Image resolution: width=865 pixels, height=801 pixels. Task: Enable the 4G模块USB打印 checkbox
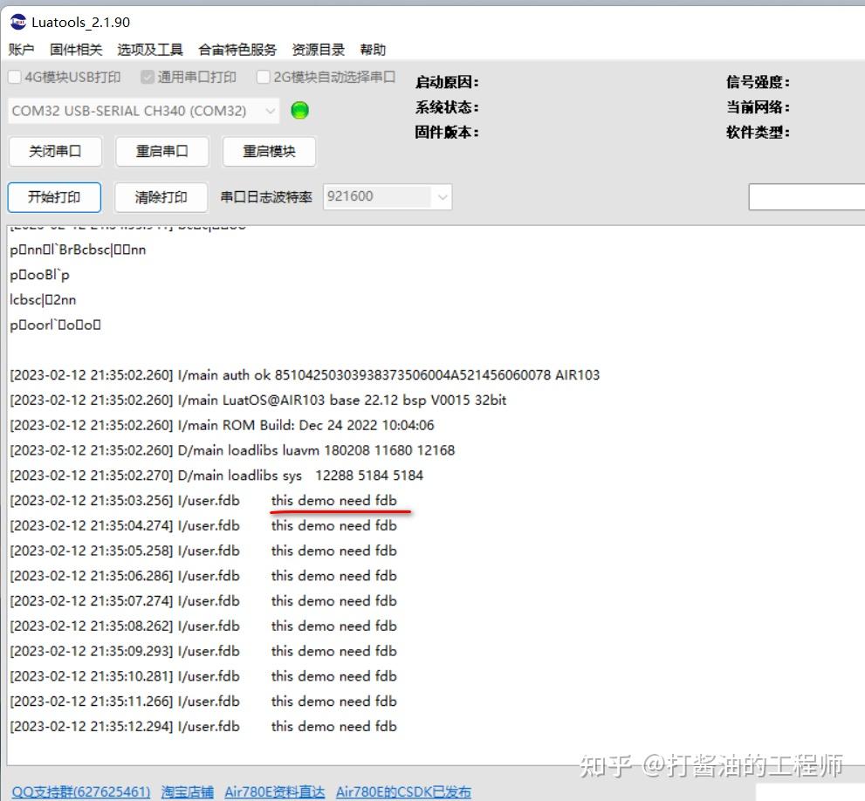point(14,77)
